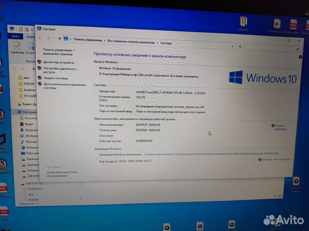
Task: Open address bar history dropdown in System window
Action: [233, 46]
